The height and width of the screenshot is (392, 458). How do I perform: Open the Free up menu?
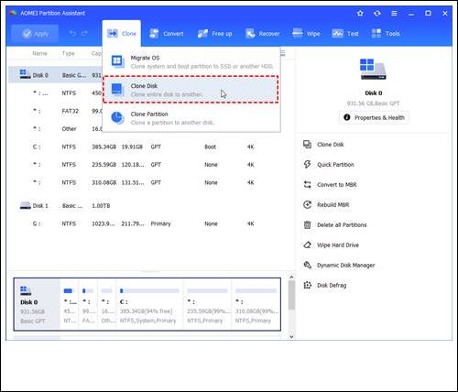[214, 34]
